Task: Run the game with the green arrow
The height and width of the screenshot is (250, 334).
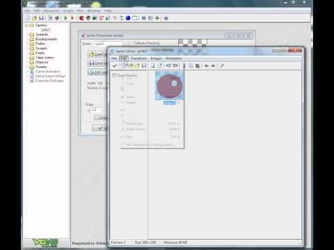Action: click(65, 18)
